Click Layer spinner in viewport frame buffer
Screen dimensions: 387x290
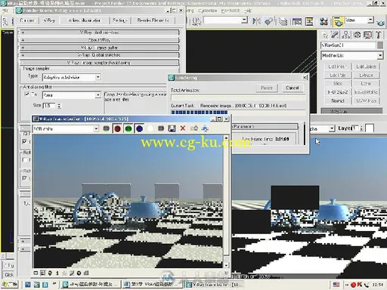(x=361, y=128)
